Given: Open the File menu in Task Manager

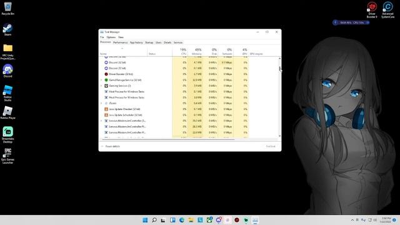Looking at the screenshot, I should (102, 37).
